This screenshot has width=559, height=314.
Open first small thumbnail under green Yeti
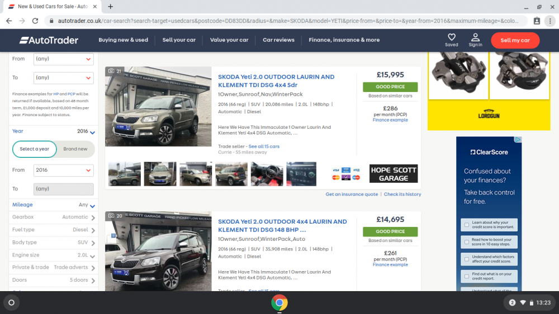[125, 174]
